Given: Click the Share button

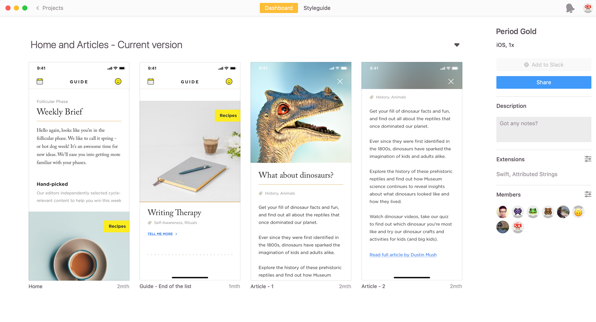Looking at the screenshot, I should 544,82.
